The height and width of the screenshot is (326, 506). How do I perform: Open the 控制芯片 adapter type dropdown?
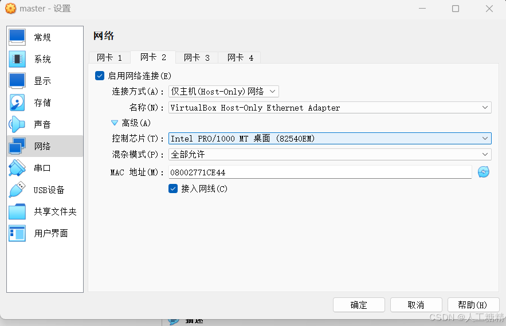click(330, 139)
